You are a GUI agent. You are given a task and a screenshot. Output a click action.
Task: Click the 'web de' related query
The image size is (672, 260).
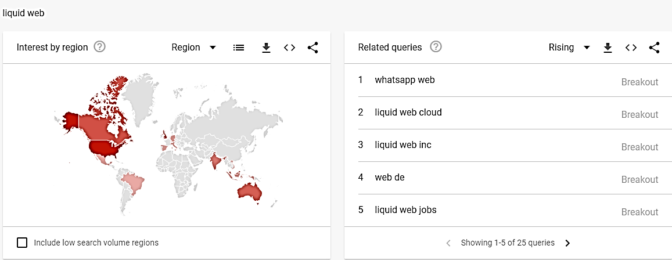point(390,178)
